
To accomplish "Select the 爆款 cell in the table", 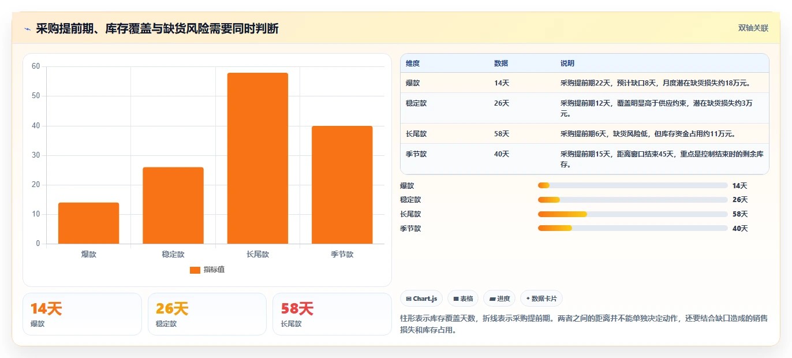I will 444,83.
